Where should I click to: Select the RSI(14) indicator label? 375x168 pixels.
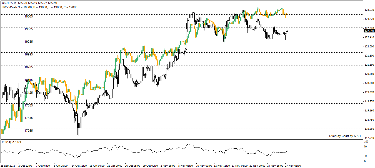11,142
